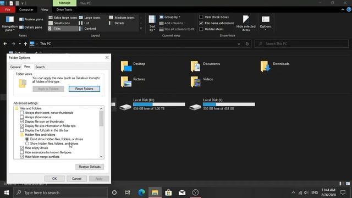Click the Reset Folders button
Screen dimensions: 352x198
tap(84, 89)
